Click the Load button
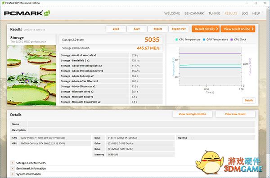Viewport: 270px width, 178px height. coord(116,29)
